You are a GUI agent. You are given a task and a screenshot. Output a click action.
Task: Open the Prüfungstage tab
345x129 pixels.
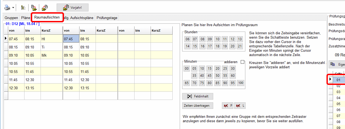[x=107, y=18]
